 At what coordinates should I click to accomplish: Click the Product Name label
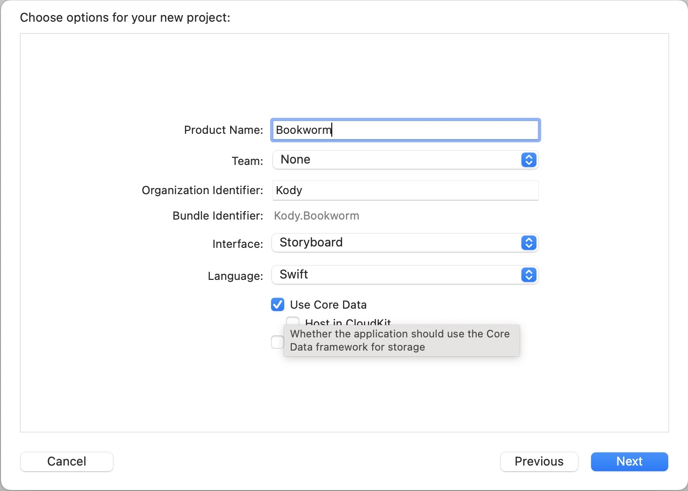tap(223, 130)
